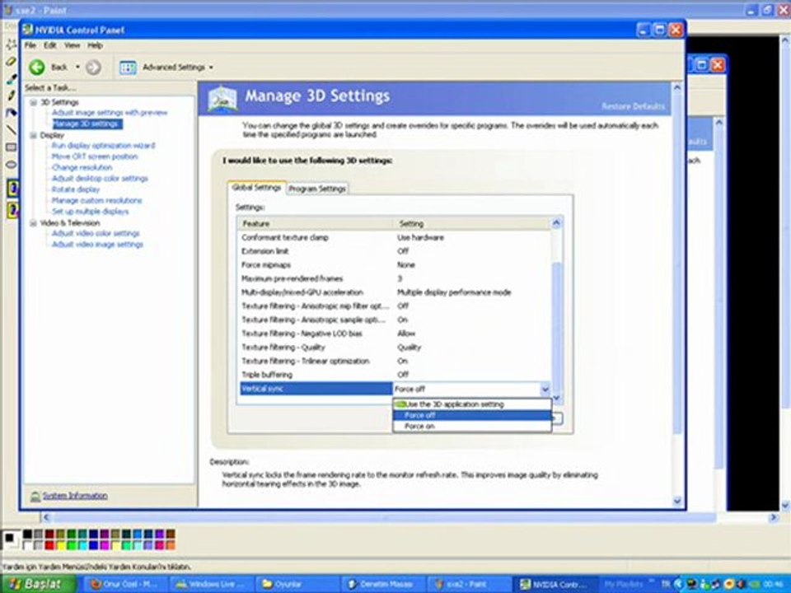The height and width of the screenshot is (593, 791).
Task: Select the Free-Form Select tool in Paint
Action: (11, 44)
